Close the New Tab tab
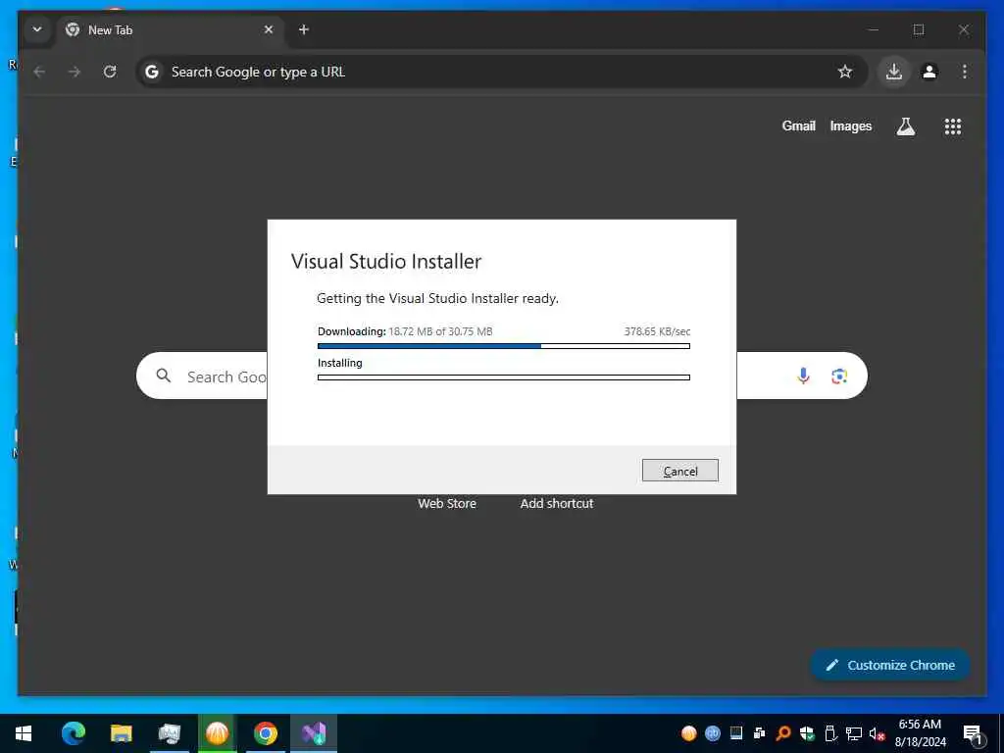 [x=269, y=29]
